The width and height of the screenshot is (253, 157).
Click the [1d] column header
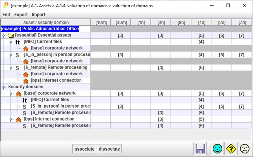pos(201,23)
